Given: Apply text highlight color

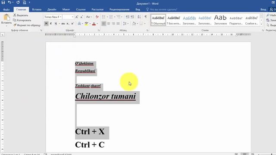Looking at the screenshot, I should coord(86,24).
